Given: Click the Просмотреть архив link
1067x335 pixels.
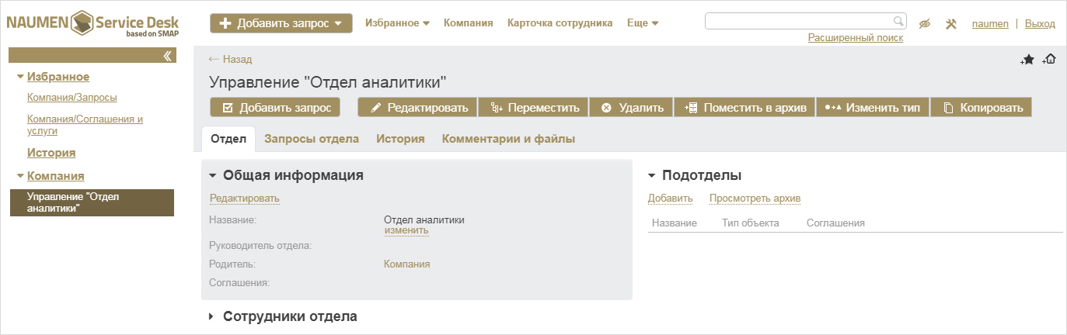Looking at the screenshot, I should pos(755,199).
